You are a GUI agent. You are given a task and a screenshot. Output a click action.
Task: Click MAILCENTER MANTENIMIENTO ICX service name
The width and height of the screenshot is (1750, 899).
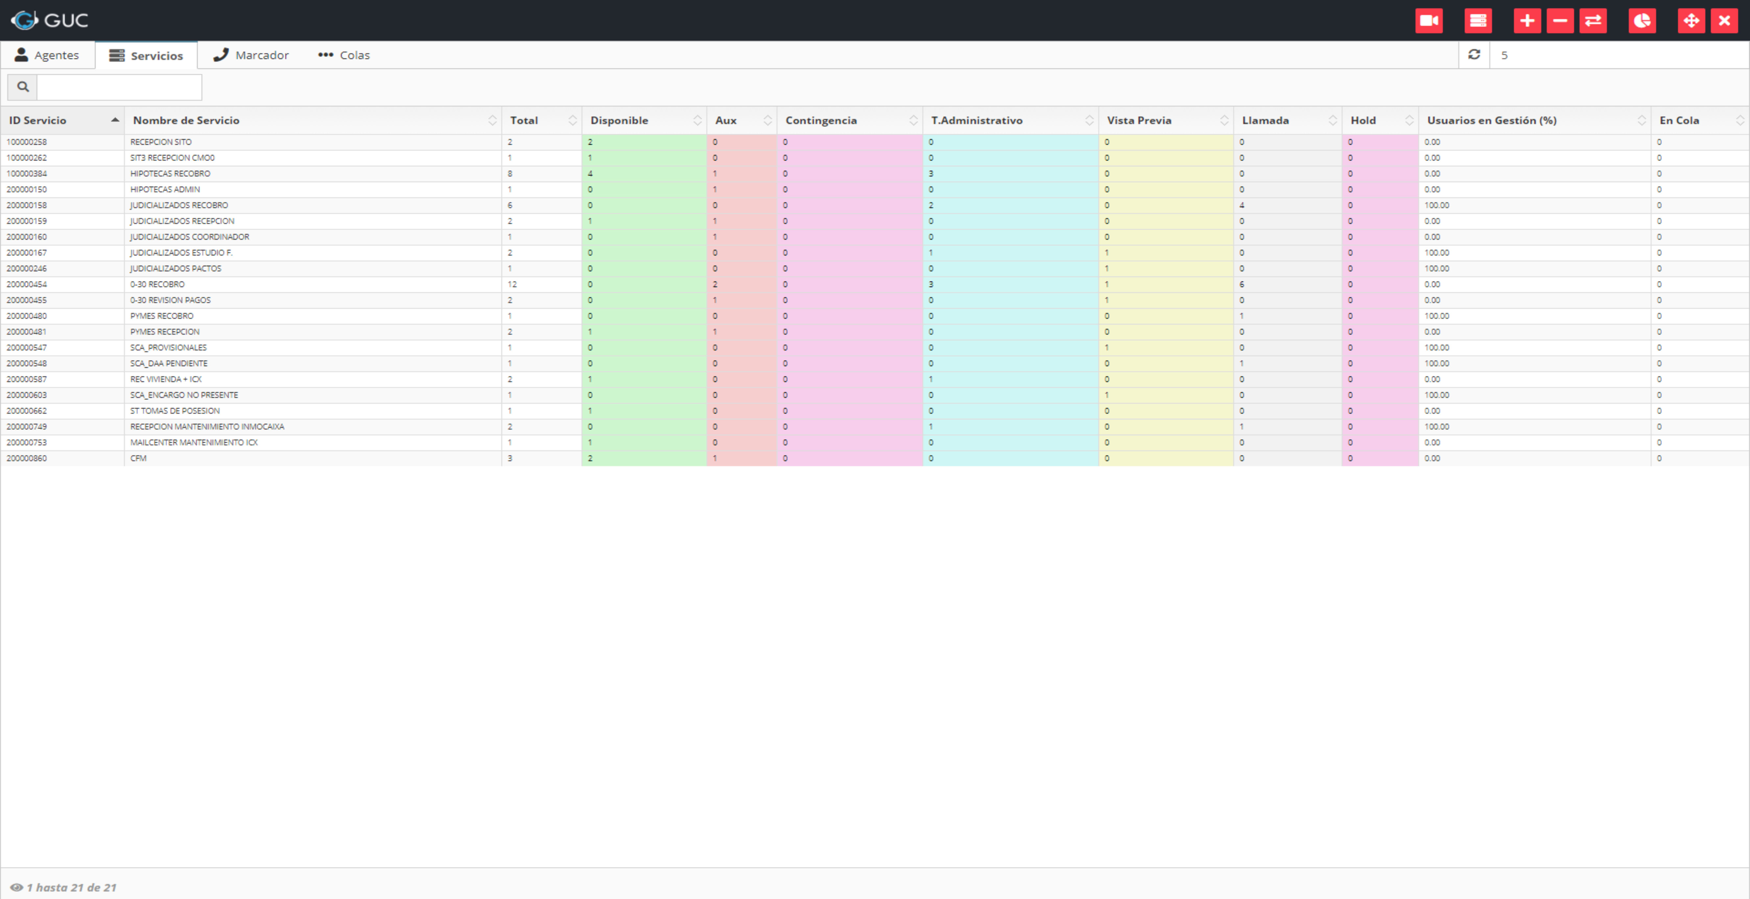pos(194,442)
